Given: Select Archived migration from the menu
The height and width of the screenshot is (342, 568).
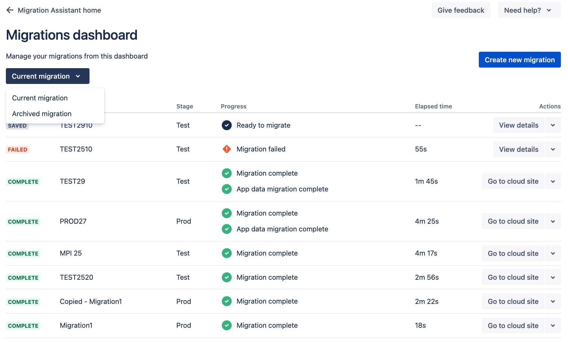Looking at the screenshot, I should point(42,114).
